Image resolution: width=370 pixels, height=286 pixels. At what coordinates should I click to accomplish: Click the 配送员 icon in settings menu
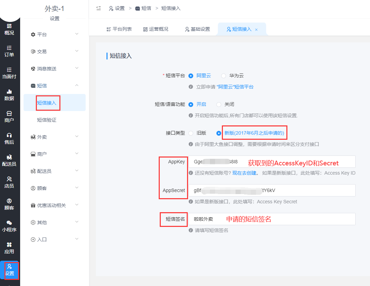[33, 171]
